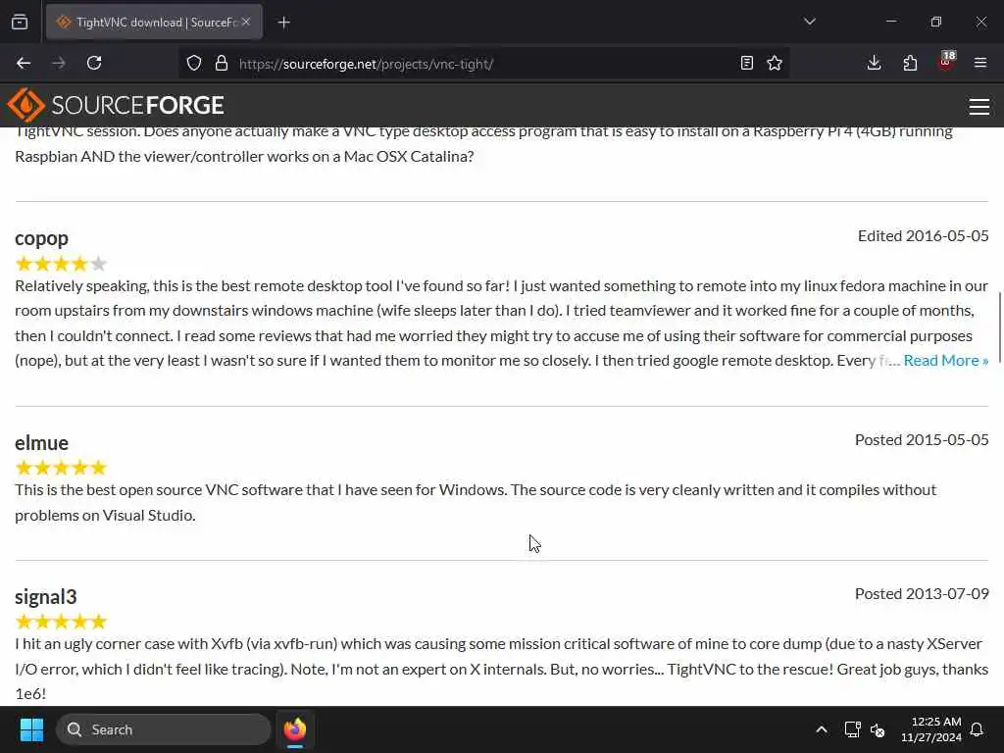Image resolution: width=1004 pixels, height=753 pixels.
Task: Open Firefox recent browsing view icon
Action: [20, 22]
